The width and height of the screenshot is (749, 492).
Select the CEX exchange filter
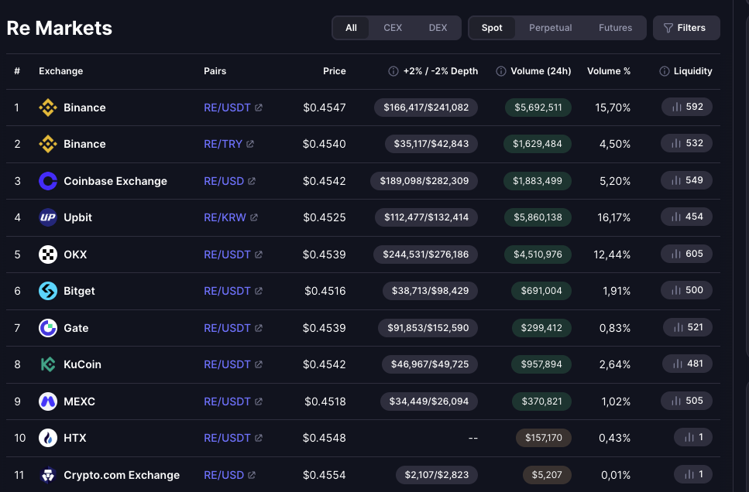click(393, 28)
